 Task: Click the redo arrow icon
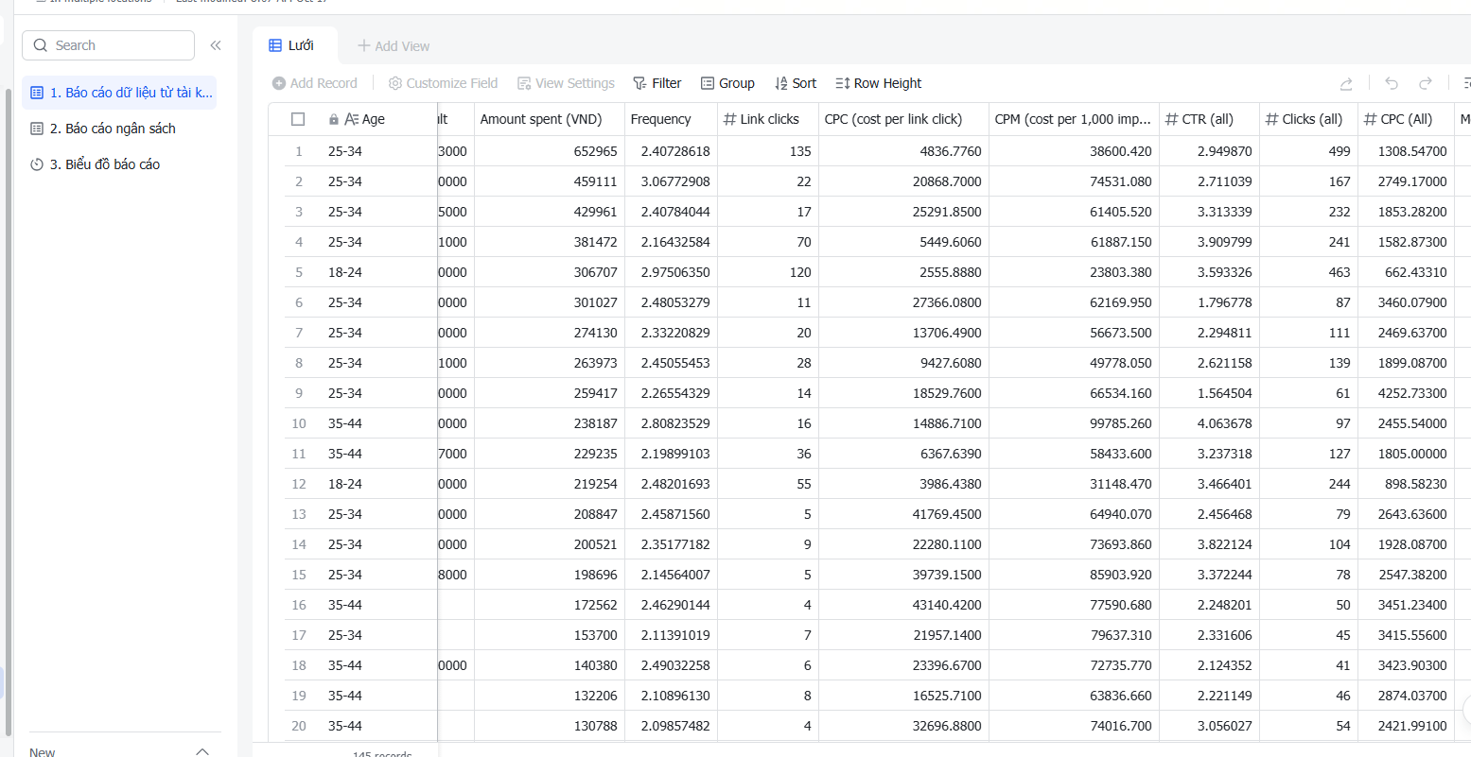point(1426,83)
